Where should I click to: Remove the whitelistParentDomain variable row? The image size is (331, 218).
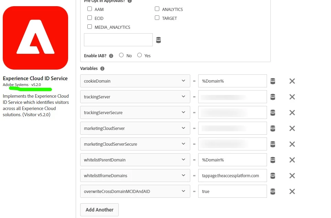pyautogui.click(x=292, y=160)
